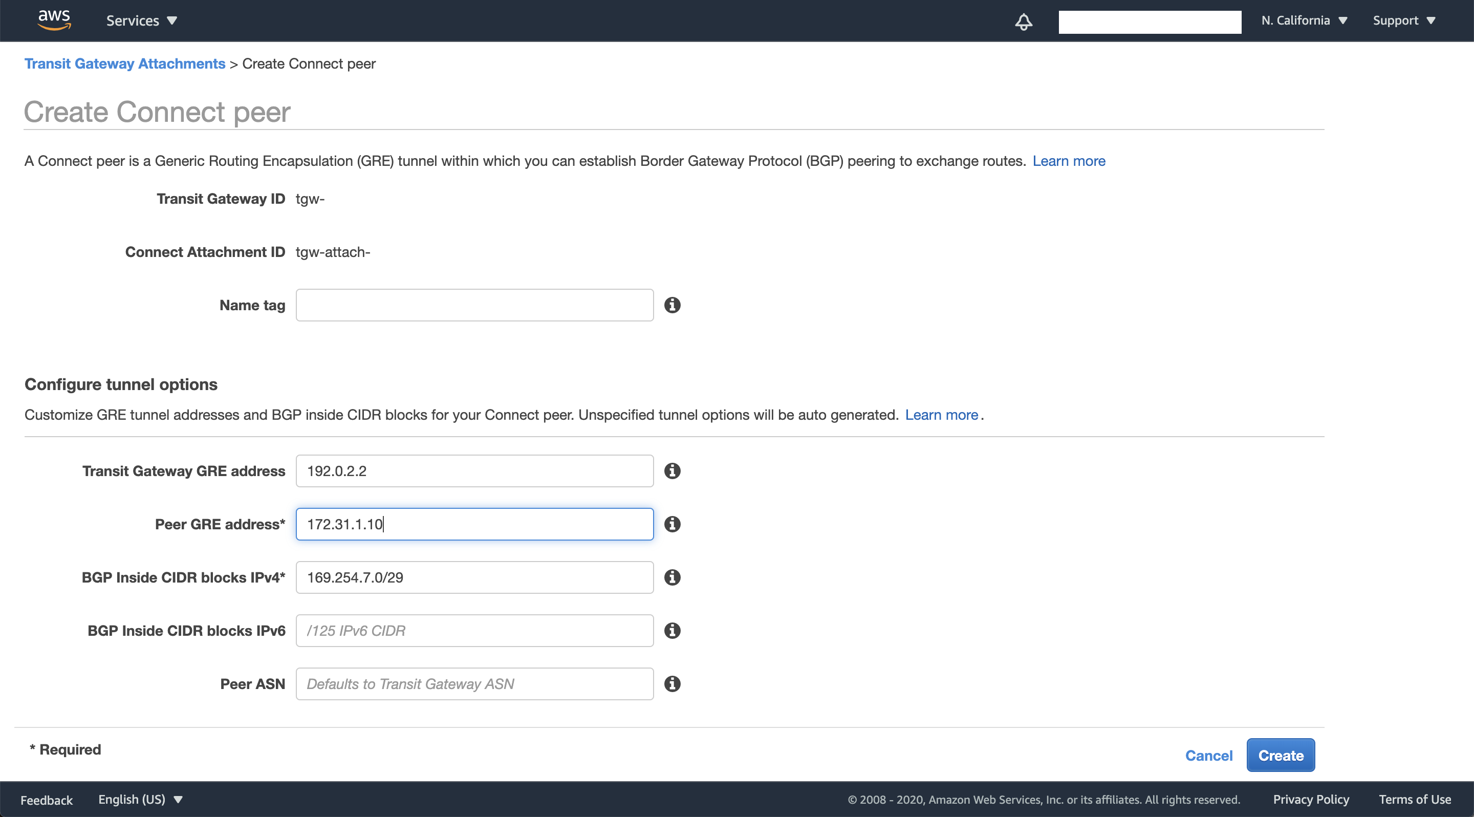Open Learn more link for tunnel options
The image size is (1474, 817).
941,415
